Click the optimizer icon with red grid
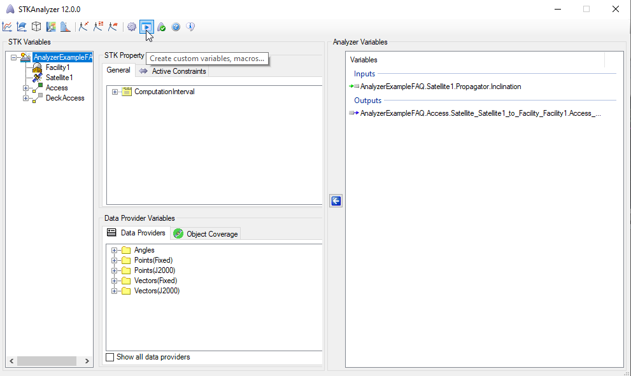 point(98,27)
